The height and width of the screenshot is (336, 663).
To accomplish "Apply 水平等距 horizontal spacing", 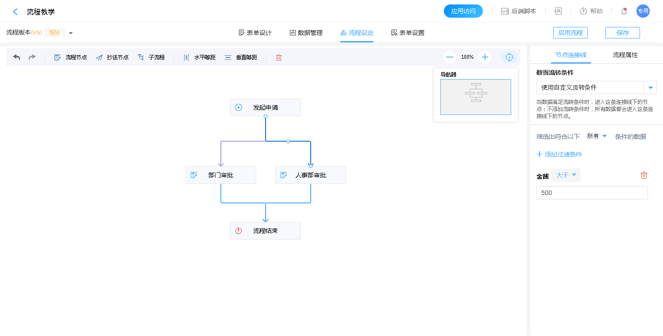I will [199, 57].
